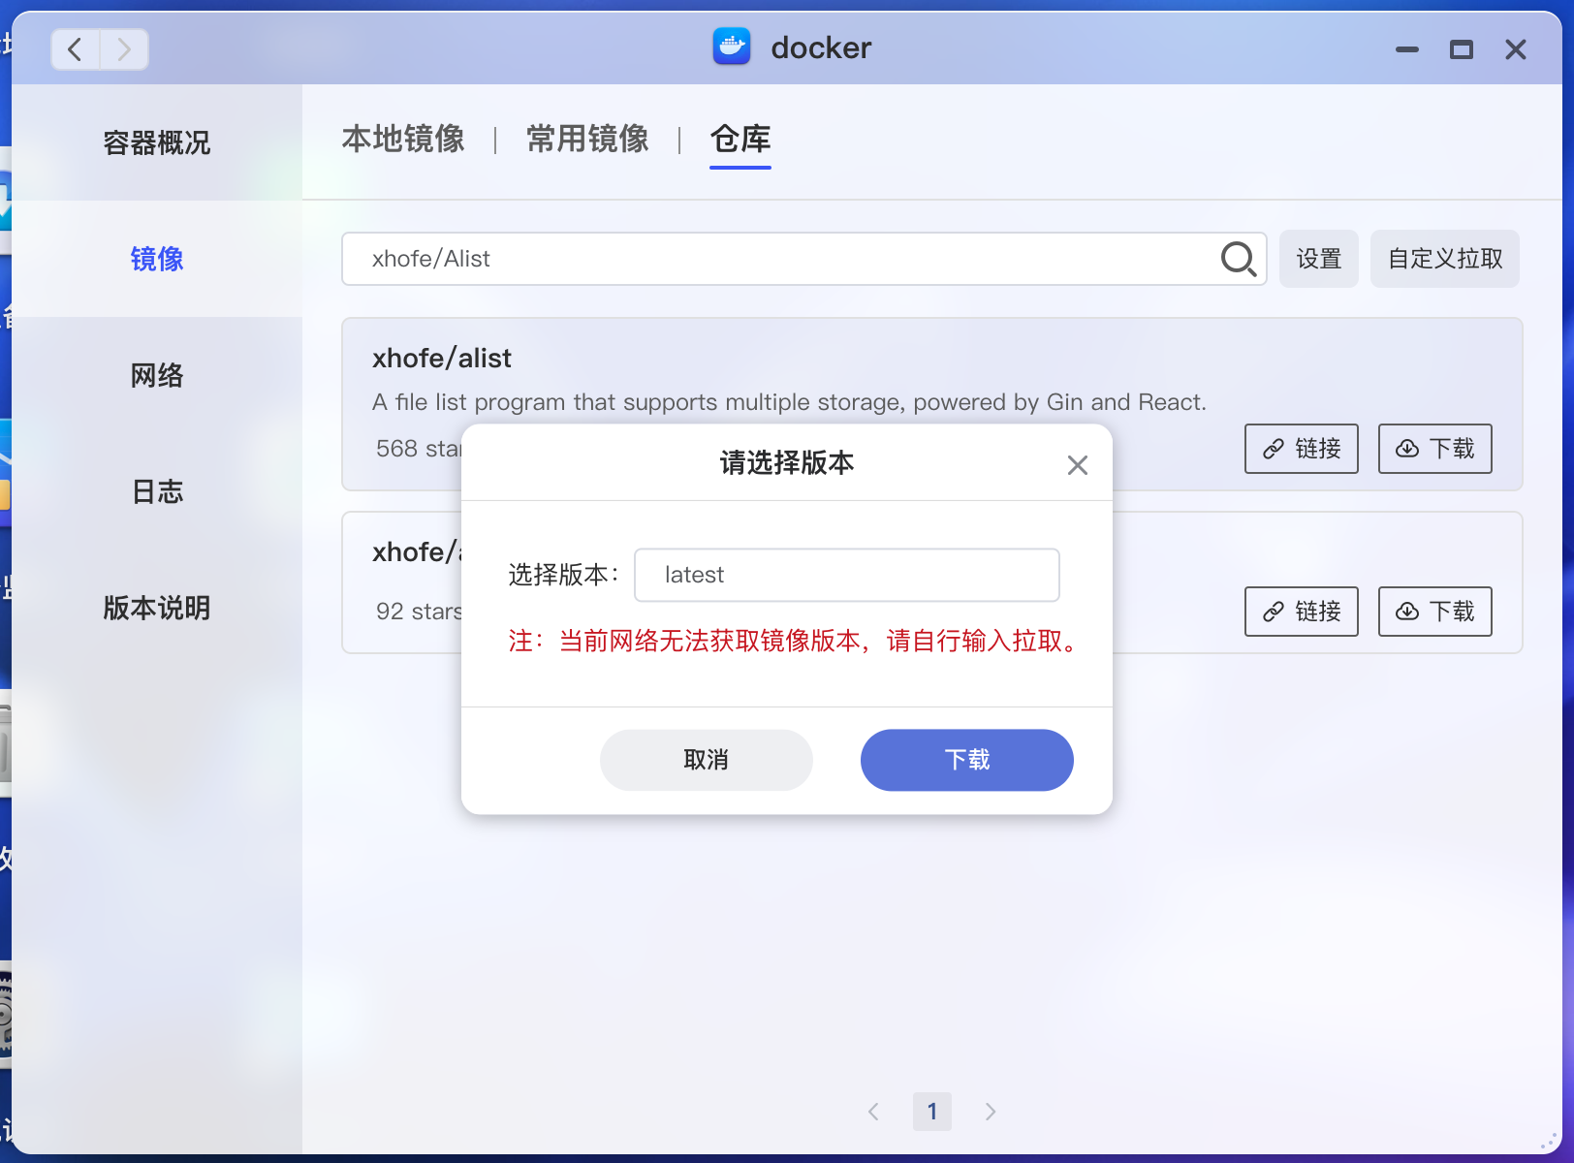Screen dimensions: 1574x1163
Task: Click 下载 for the 92 stars result
Action: [x=1435, y=612]
